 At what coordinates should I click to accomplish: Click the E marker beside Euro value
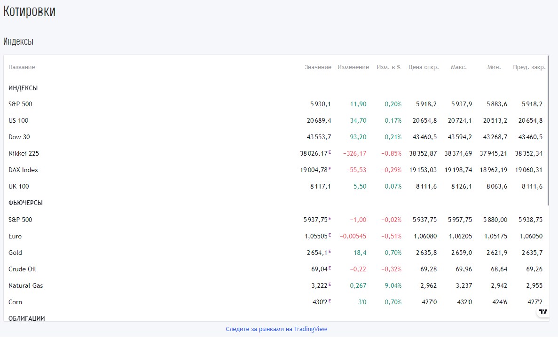[x=330, y=235]
